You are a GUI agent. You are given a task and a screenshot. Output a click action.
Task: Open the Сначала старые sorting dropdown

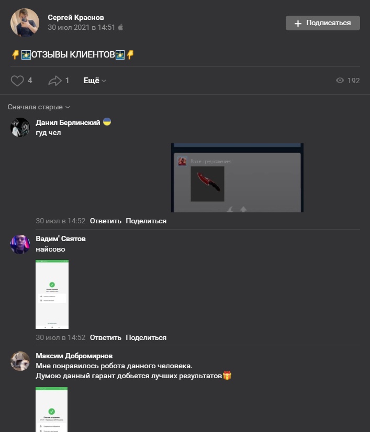(39, 107)
